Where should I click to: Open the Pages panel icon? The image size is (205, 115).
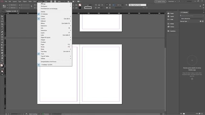(x=168, y=13)
